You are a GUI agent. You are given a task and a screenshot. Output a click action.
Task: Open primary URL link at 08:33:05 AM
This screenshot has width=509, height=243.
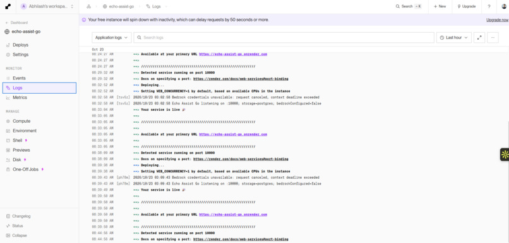click(x=233, y=134)
